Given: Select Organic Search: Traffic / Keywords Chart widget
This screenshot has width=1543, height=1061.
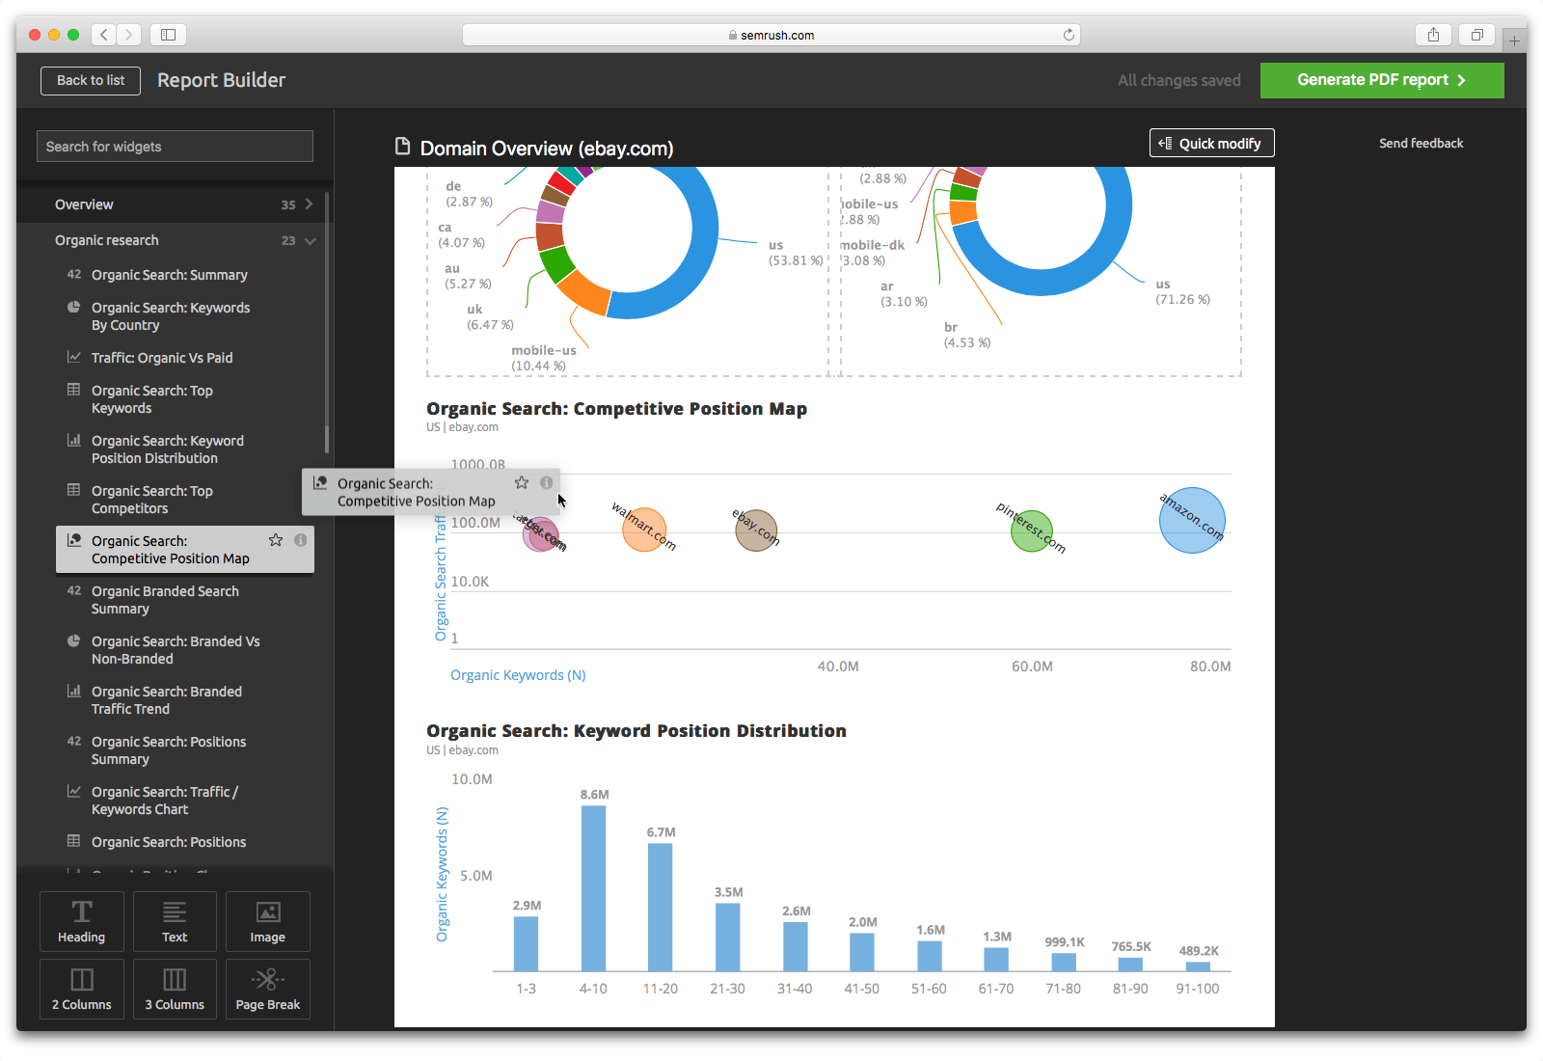Looking at the screenshot, I should click(x=165, y=801).
